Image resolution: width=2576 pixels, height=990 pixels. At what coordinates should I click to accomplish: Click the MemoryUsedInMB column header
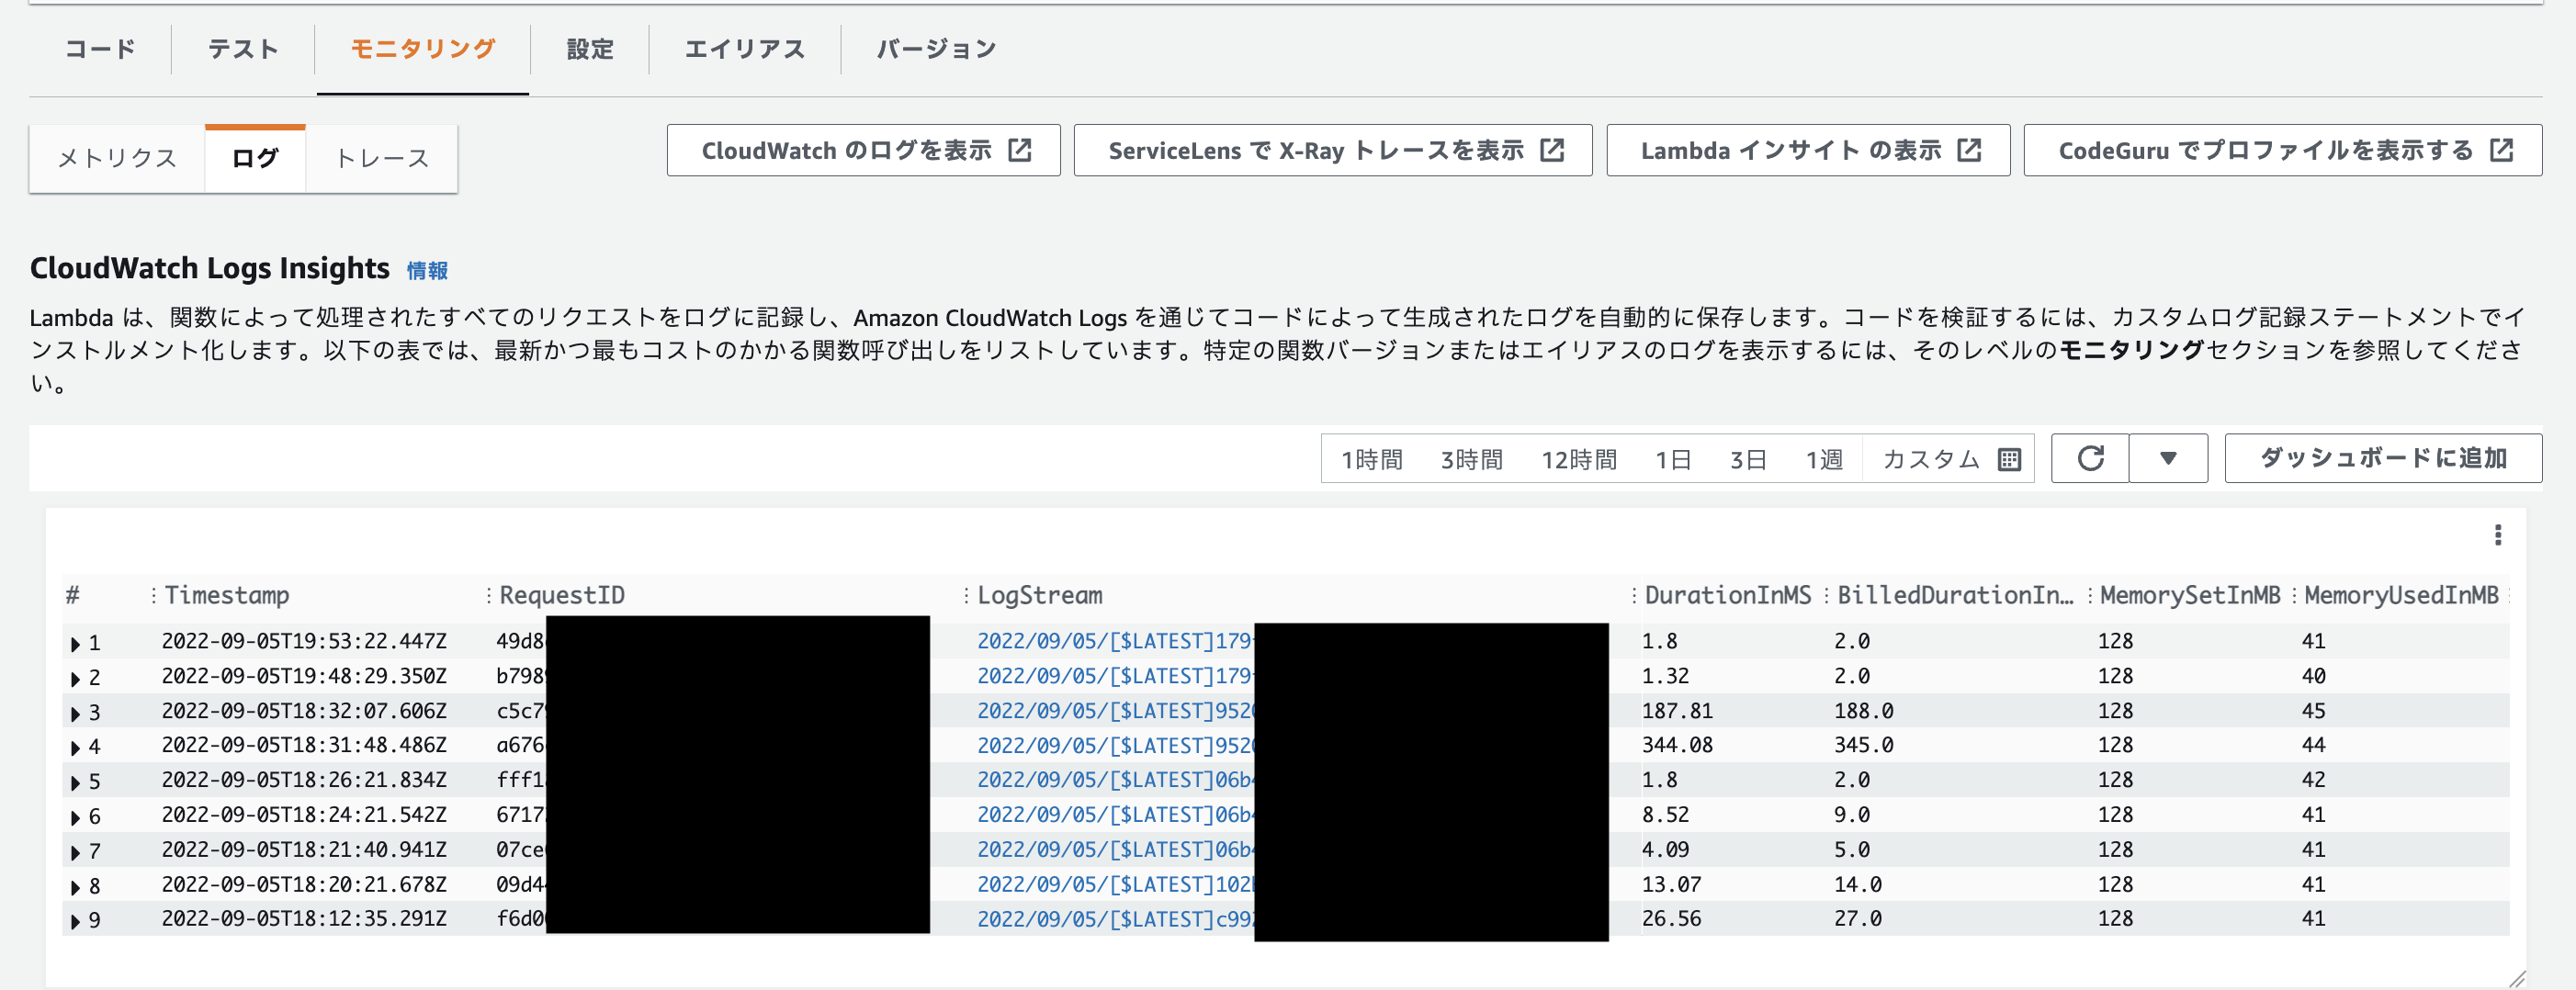2401,596
